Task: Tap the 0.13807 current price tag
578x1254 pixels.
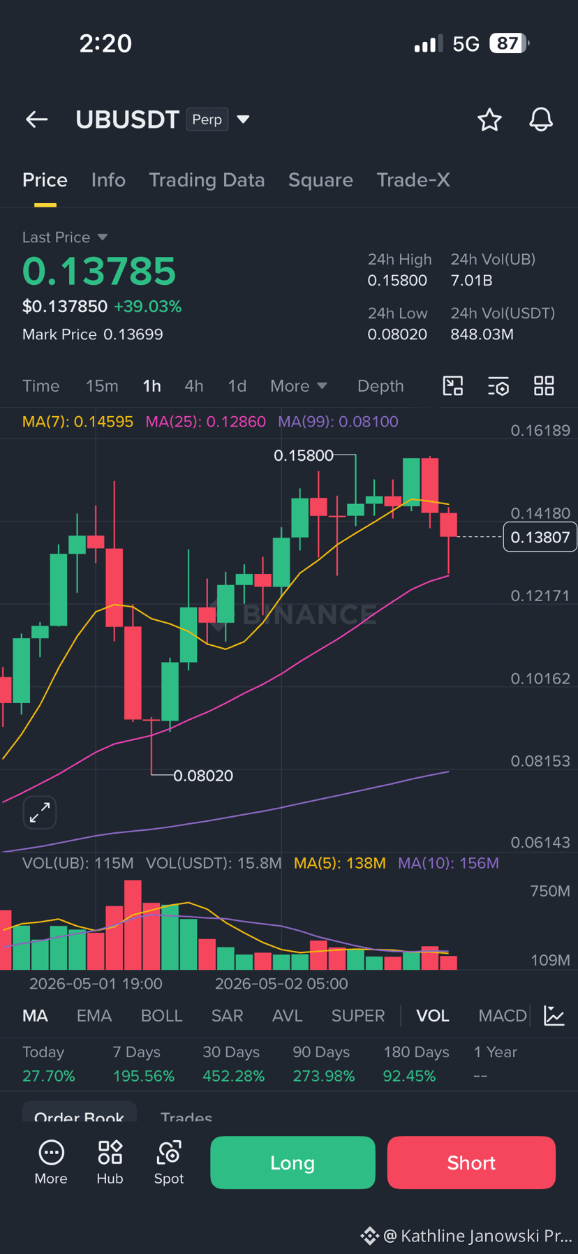Action: pos(540,537)
